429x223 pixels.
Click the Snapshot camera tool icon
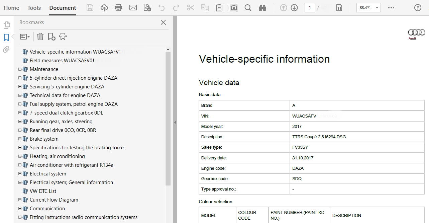pos(234,8)
